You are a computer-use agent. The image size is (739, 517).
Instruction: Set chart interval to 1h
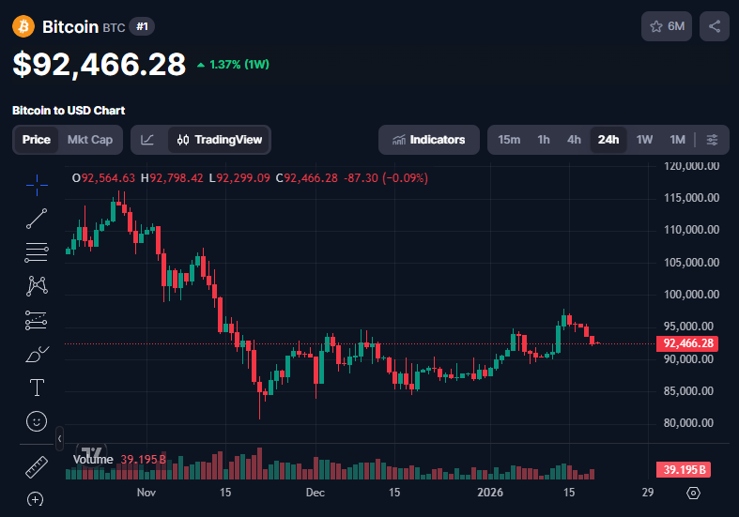tap(544, 140)
